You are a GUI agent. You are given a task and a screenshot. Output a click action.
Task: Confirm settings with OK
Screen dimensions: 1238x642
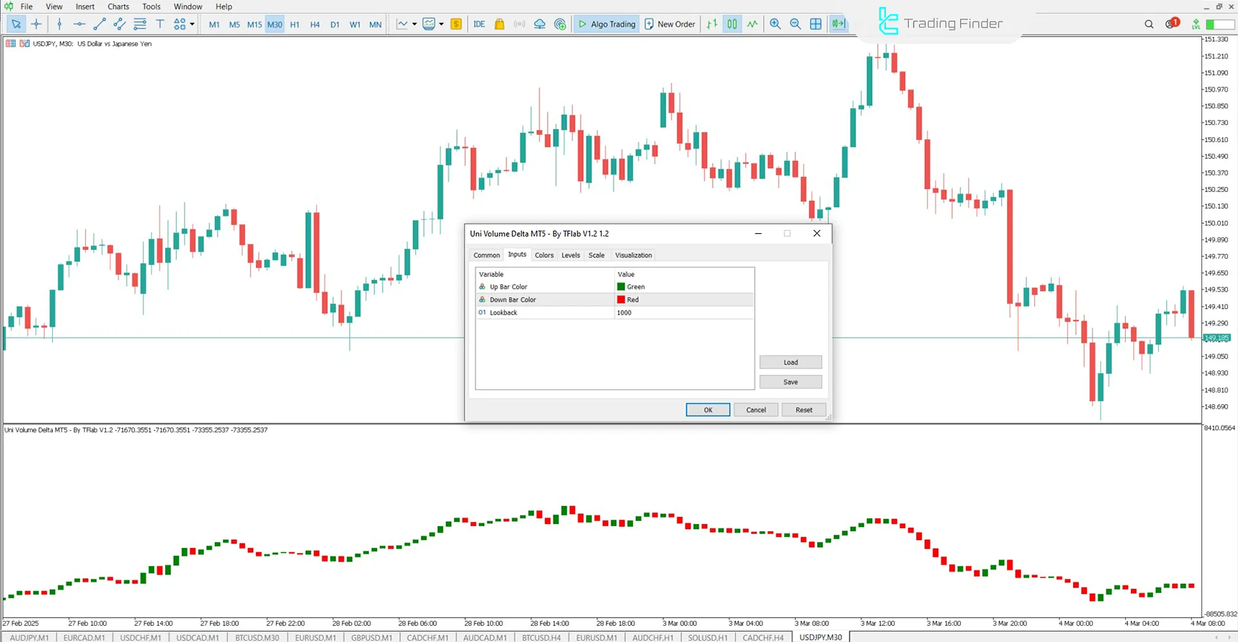pyautogui.click(x=707, y=409)
